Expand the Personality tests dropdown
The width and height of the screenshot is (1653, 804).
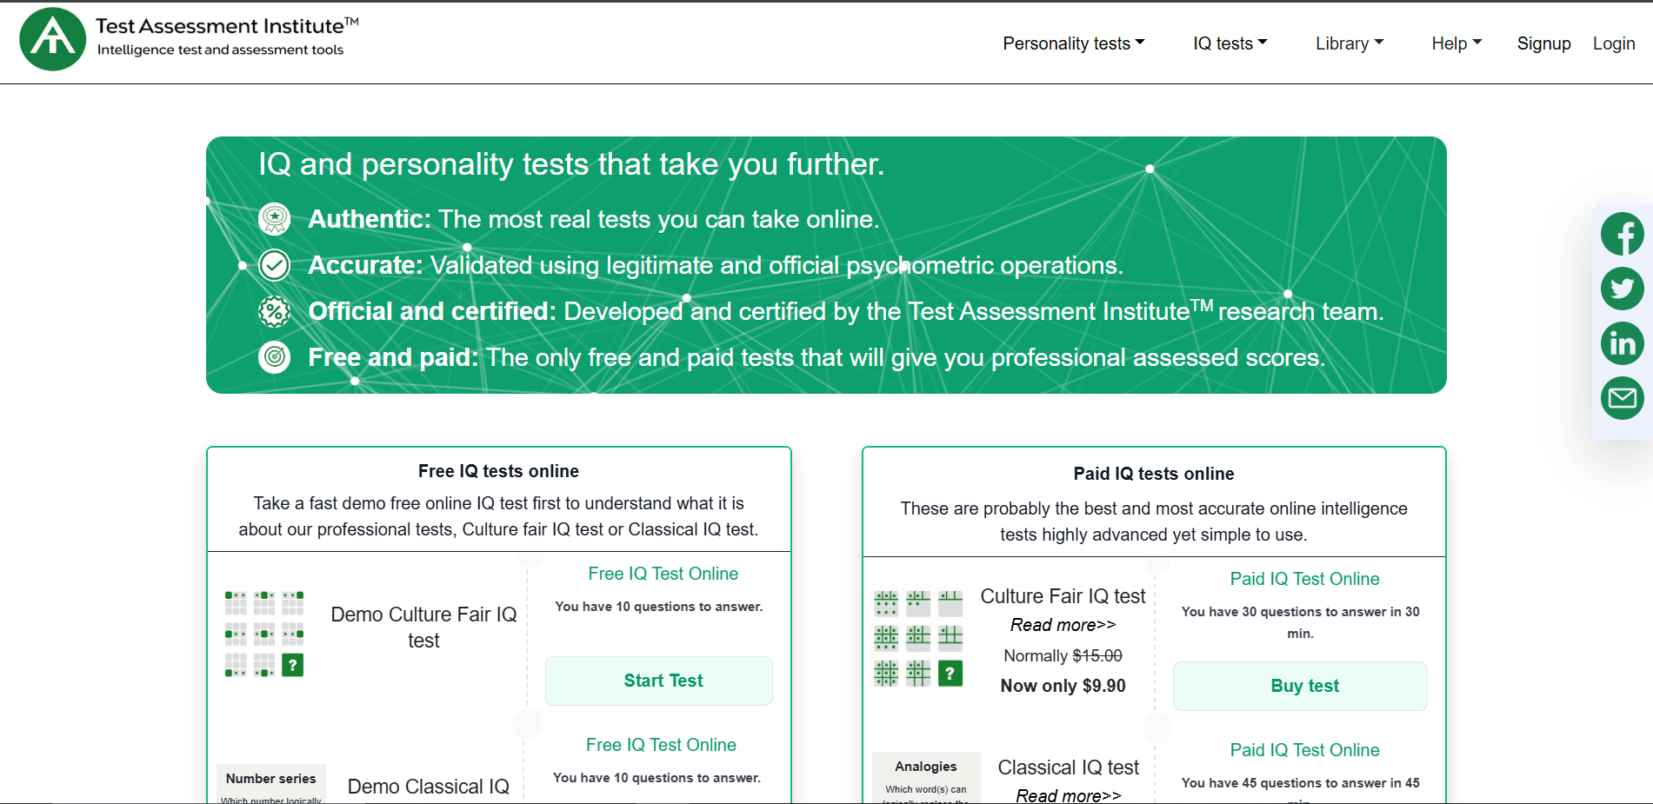tap(1073, 43)
